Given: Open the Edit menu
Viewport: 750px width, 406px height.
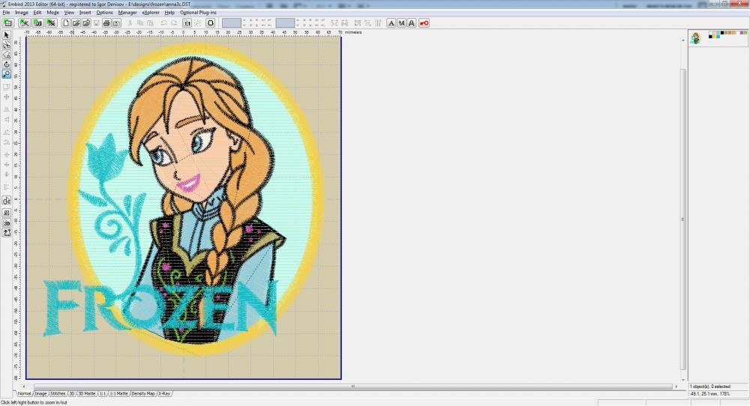Looking at the screenshot, I should click(x=37, y=13).
